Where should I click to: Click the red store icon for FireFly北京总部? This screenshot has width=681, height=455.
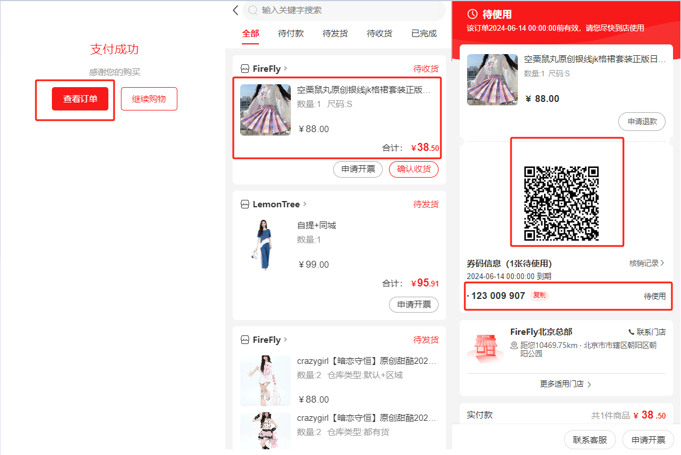click(486, 347)
